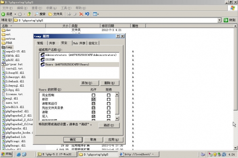The width and height of the screenshot is (238, 158).
Task: Switch to http://localhost taskbar window
Action: click(139, 154)
